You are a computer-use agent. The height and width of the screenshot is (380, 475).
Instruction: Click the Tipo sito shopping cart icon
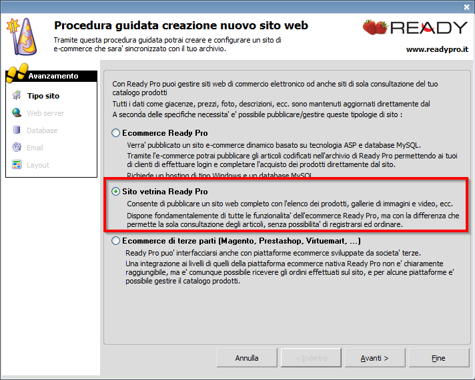(17, 96)
